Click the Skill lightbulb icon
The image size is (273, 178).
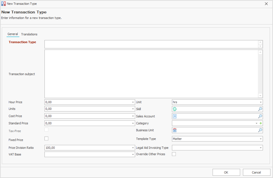coord(175,109)
